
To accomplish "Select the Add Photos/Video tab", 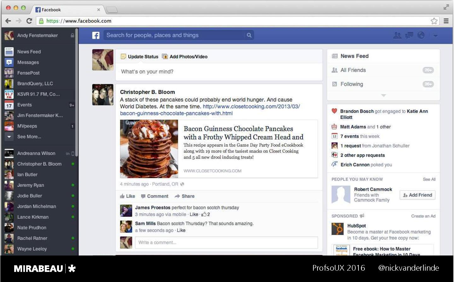I will 185,57.
